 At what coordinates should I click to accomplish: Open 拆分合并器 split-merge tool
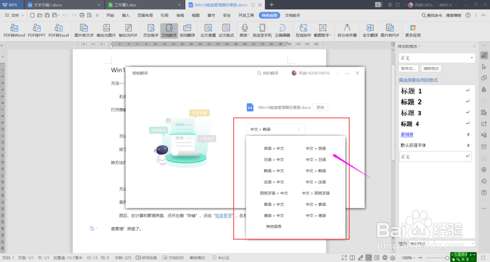(347, 31)
